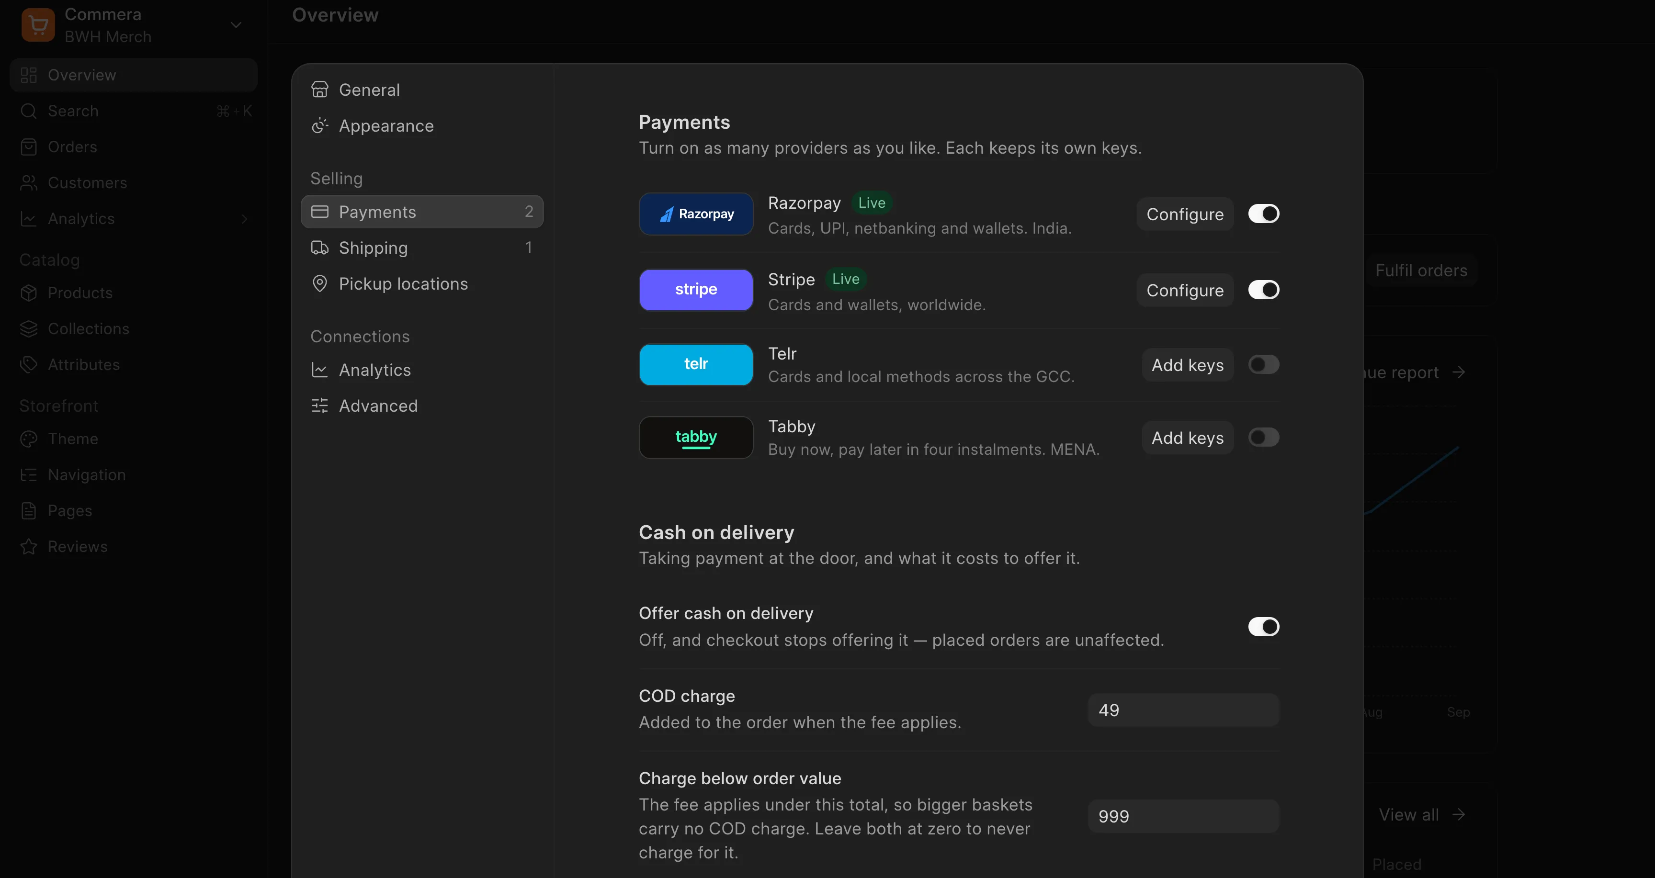
Task: Open Theme in the Storefront section
Action: [x=134, y=439]
